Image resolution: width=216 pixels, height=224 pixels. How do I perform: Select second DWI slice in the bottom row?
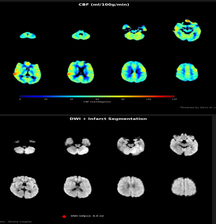coord(77,186)
